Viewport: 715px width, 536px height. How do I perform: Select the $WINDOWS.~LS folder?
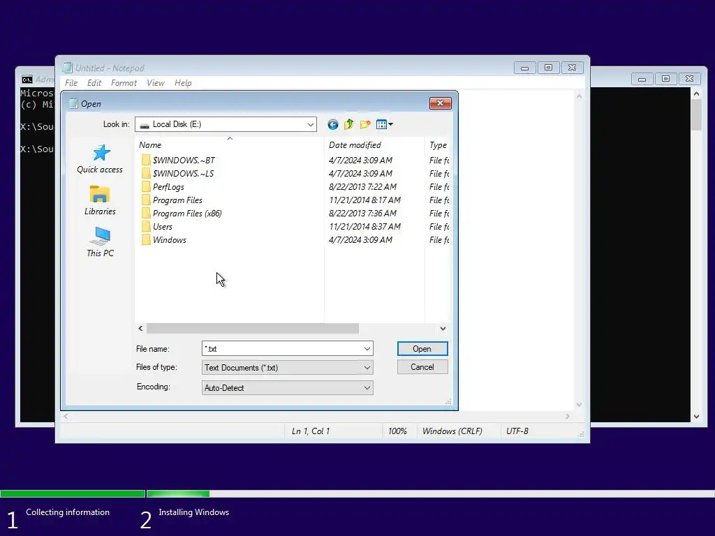(x=183, y=174)
